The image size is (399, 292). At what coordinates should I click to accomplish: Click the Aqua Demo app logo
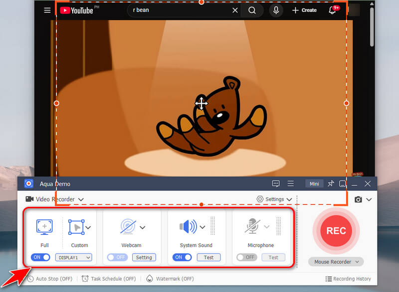point(28,183)
